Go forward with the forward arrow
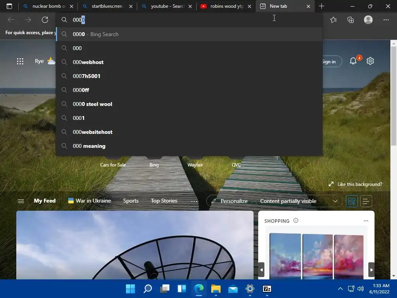This screenshot has width=397, height=298. click(28, 20)
